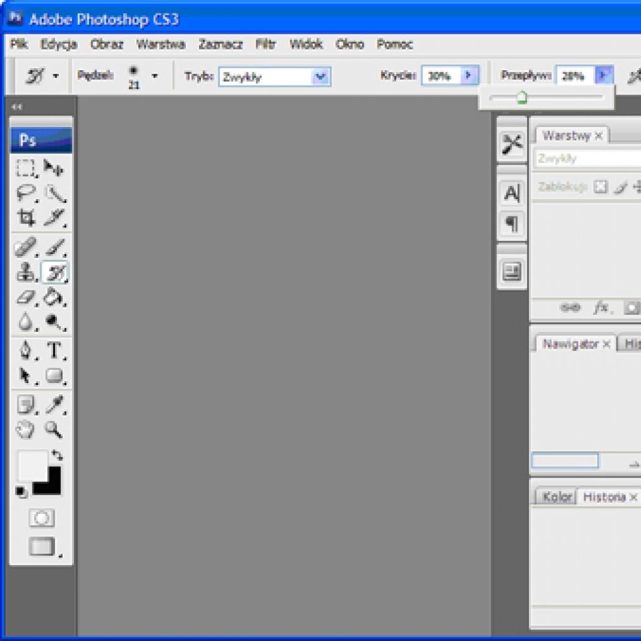The image size is (641, 641).
Task: Select the Rounded Rectangle shape tool
Action: coord(55,376)
